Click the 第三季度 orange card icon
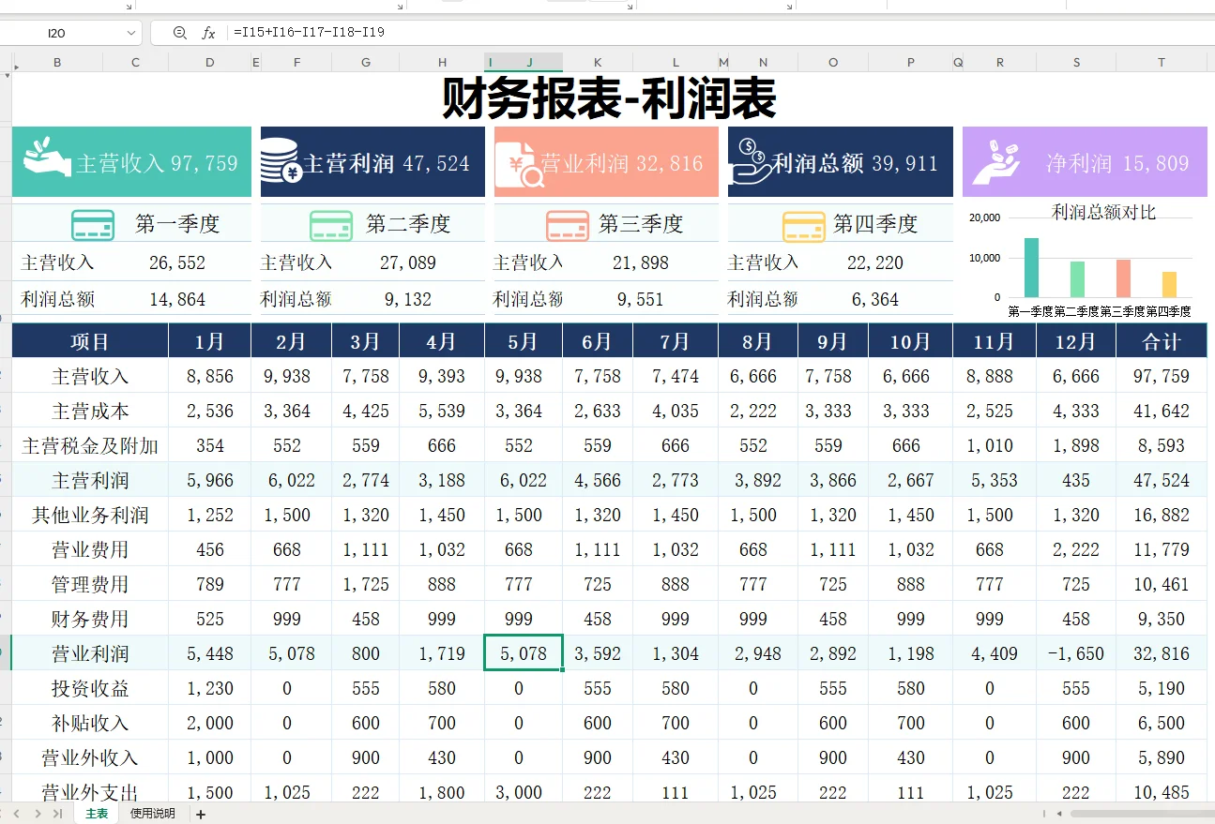Screen dimensions: 1215x824 [x=567, y=225]
